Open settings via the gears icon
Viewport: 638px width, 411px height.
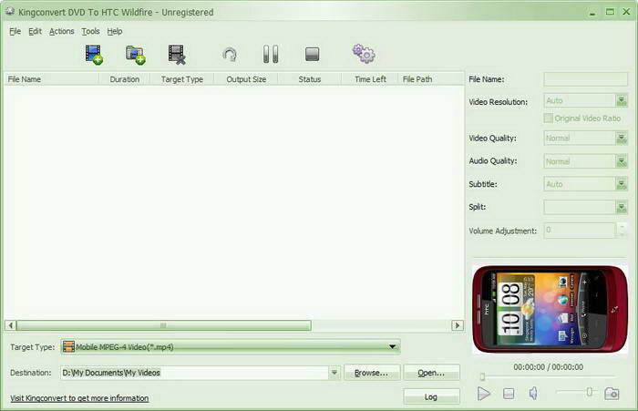(364, 55)
